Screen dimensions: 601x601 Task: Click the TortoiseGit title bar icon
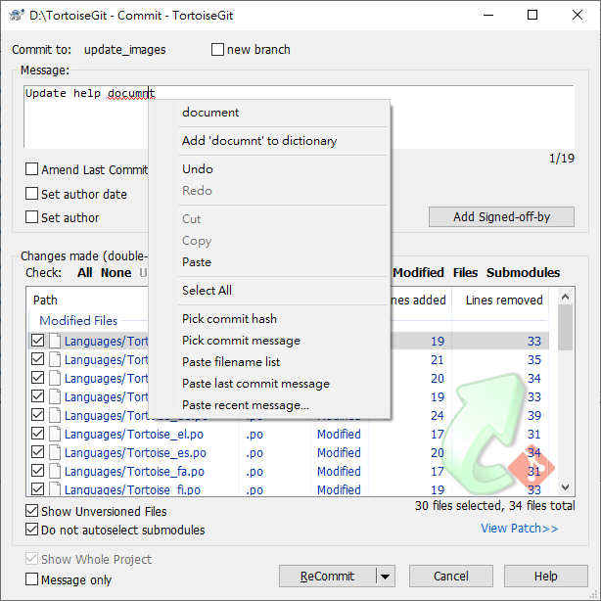point(16,15)
